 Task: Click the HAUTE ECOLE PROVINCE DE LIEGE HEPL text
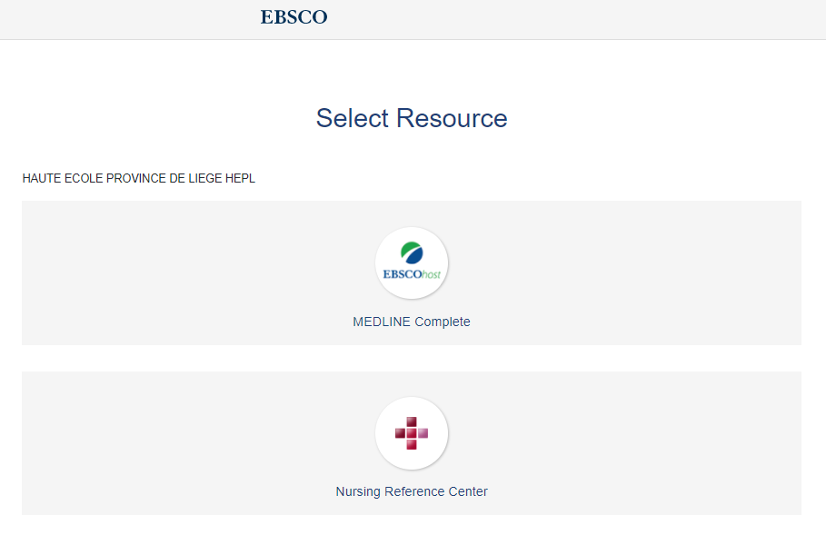tap(138, 179)
